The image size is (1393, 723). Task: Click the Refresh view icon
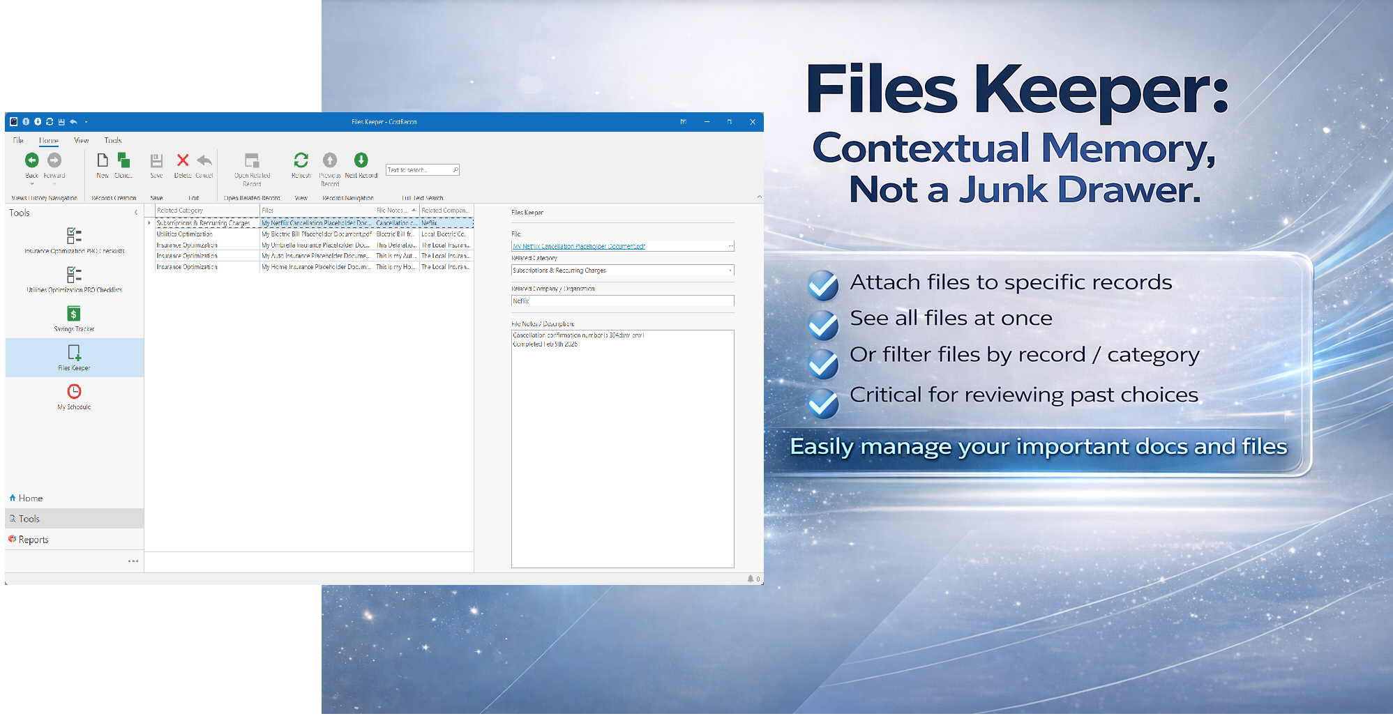coord(301,160)
